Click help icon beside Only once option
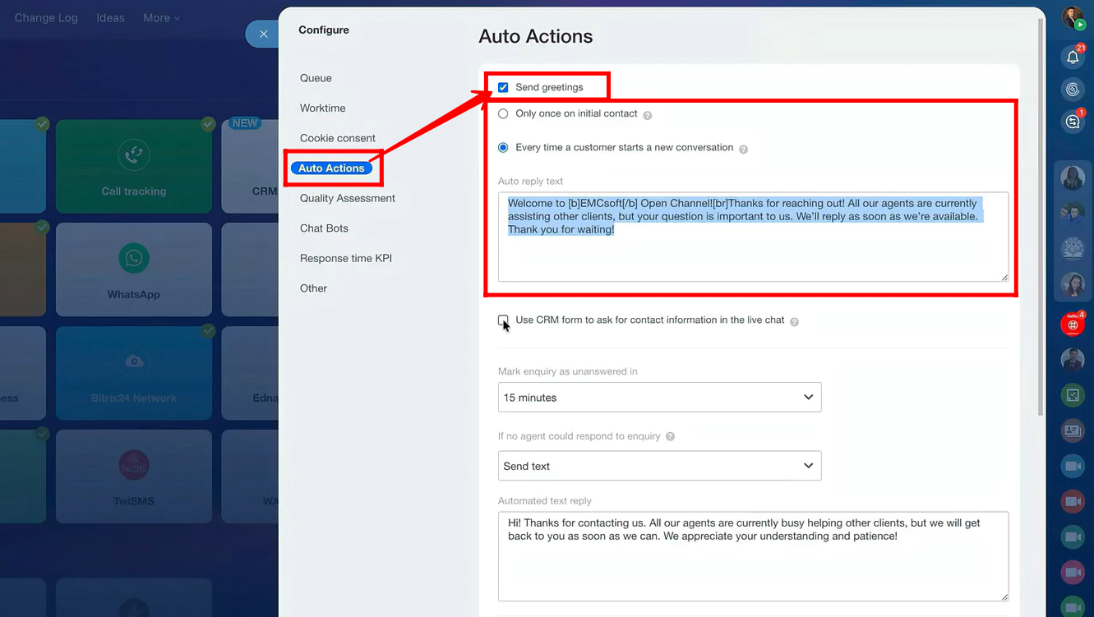This screenshot has width=1094, height=617. (x=648, y=116)
